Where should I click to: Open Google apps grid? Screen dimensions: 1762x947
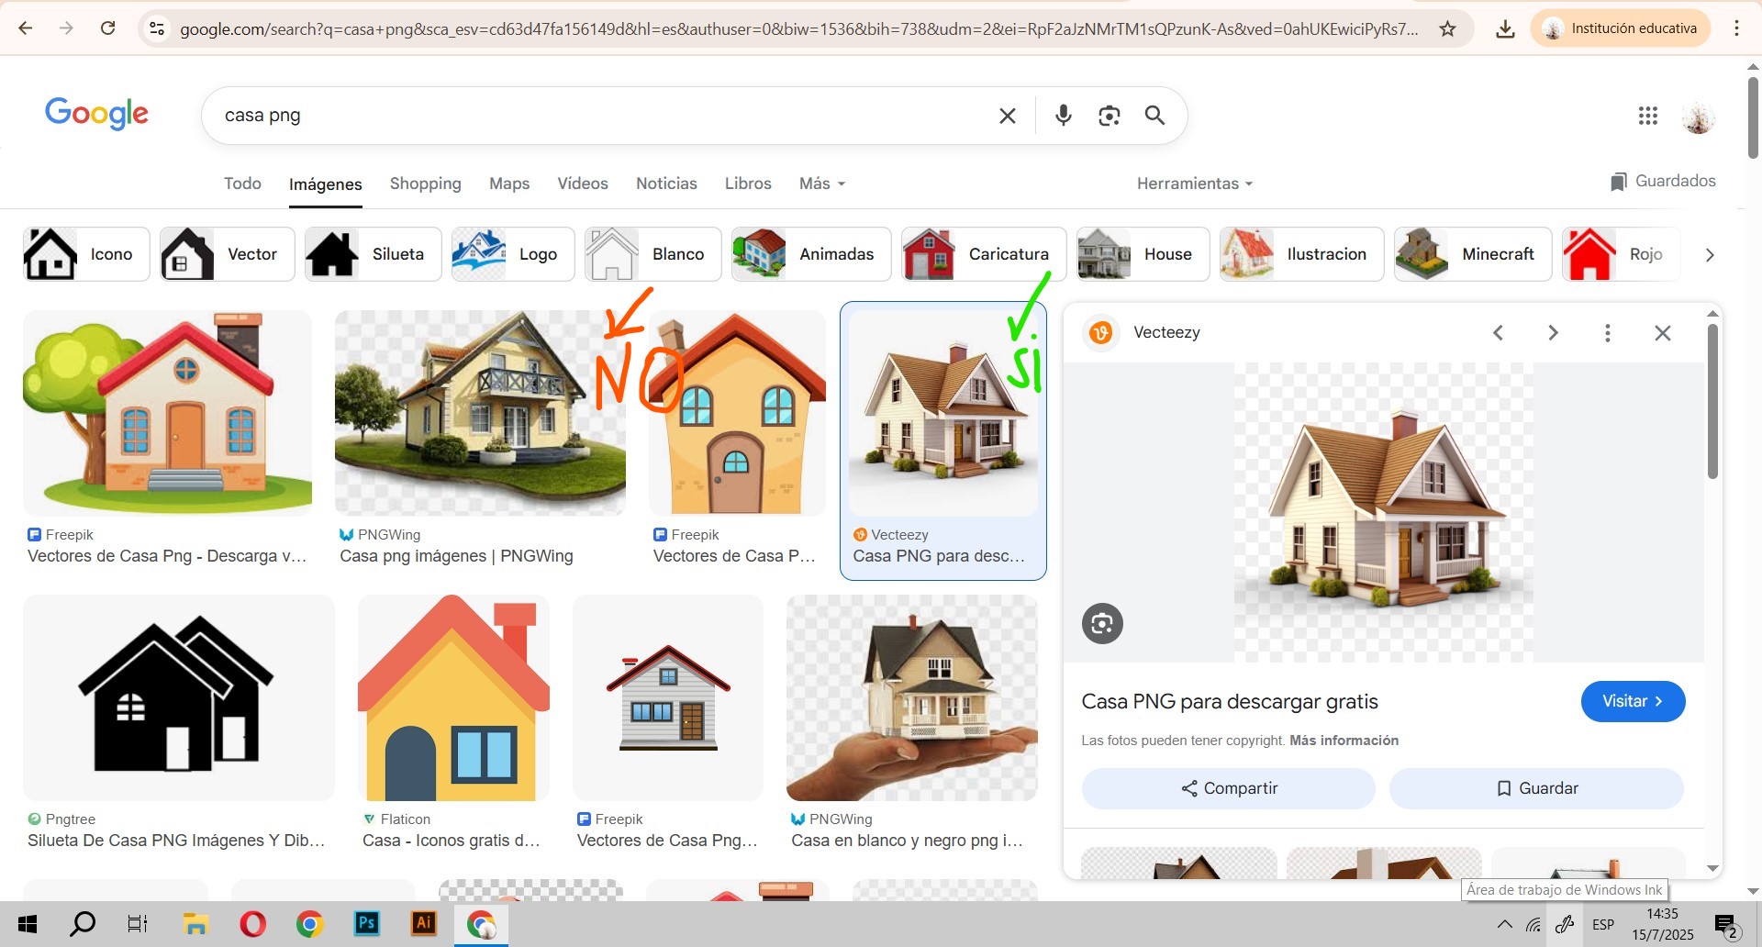pos(1648,116)
